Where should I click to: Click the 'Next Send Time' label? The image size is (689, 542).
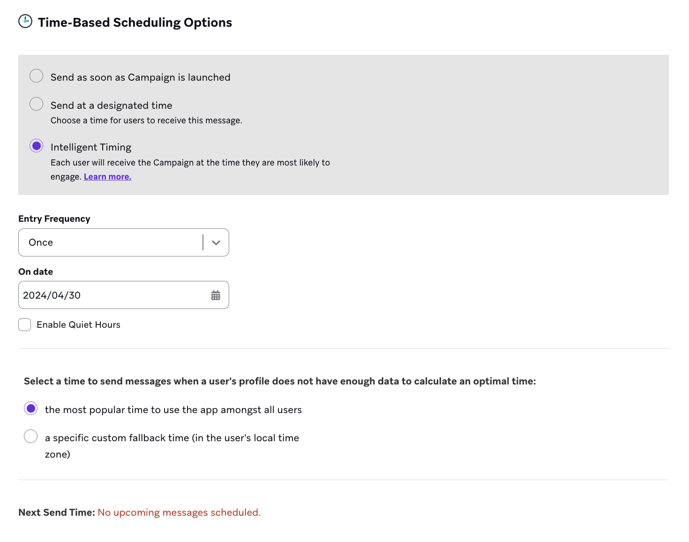[x=56, y=512]
